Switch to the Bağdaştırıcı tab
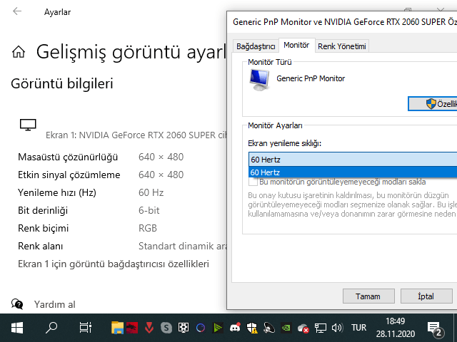 click(x=256, y=46)
